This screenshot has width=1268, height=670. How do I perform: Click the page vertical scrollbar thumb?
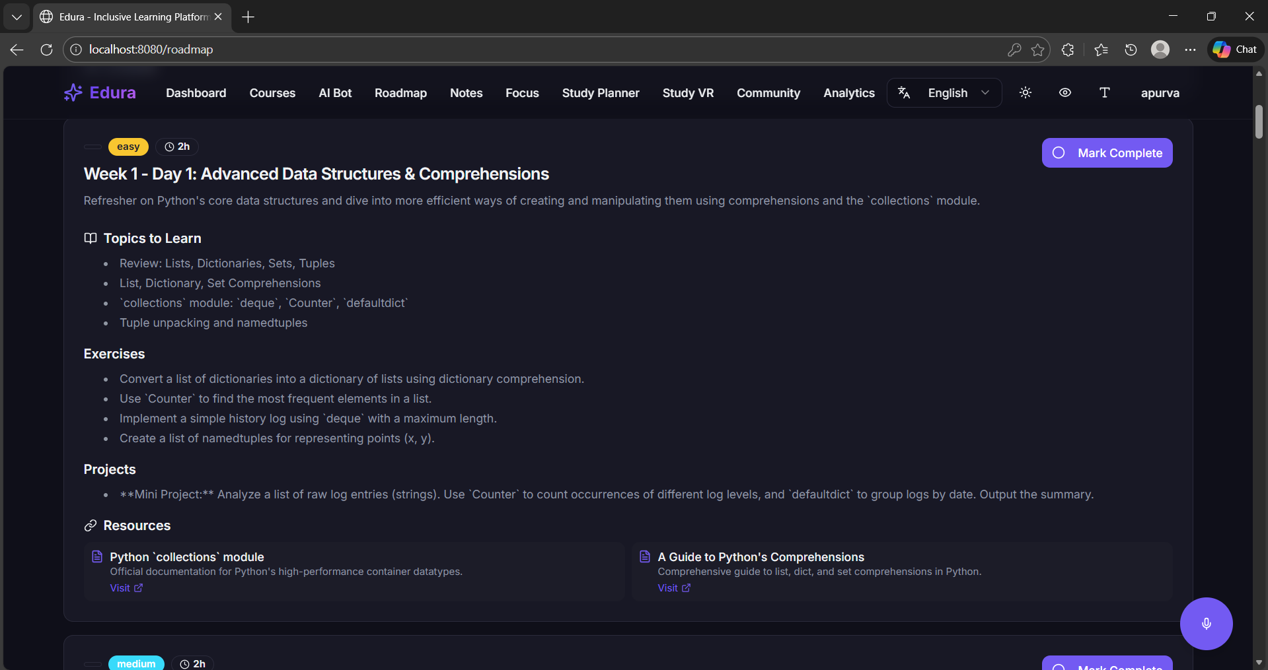pos(1259,122)
